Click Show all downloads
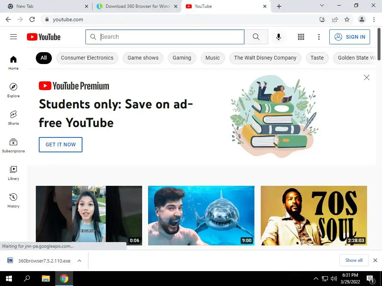This screenshot has width=382, height=286. pos(354,260)
